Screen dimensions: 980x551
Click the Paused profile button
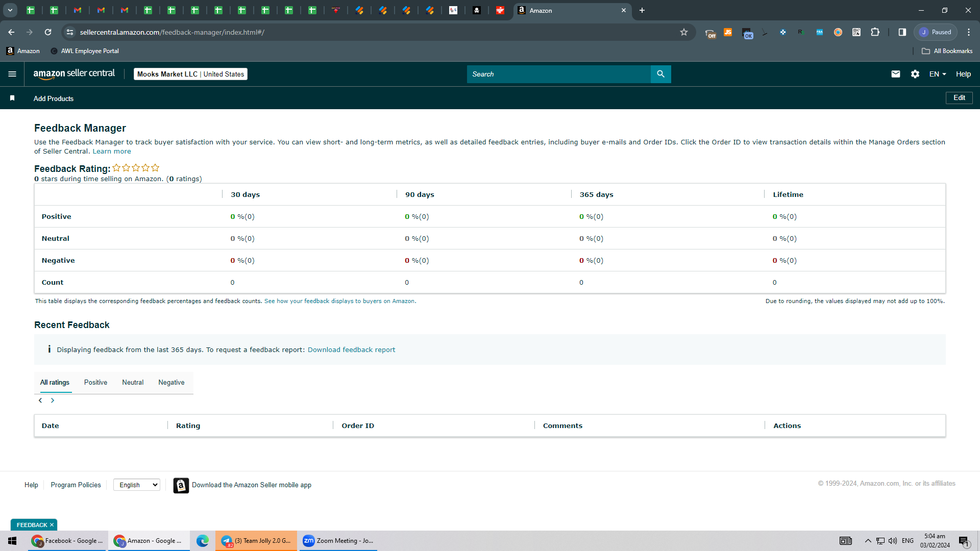(936, 32)
